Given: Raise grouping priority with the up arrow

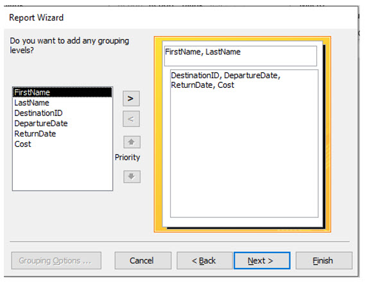Looking at the screenshot, I should (x=132, y=142).
